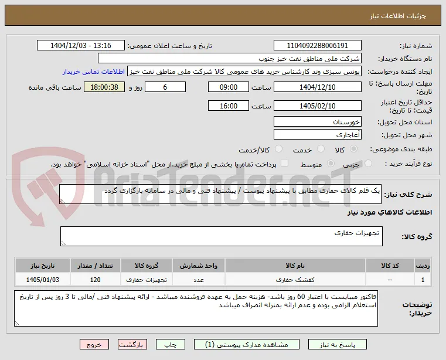446x360 pixels.
Task: Click the گروه کالا textarea with تجهیزات حفاری
Action: click(x=222, y=236)
